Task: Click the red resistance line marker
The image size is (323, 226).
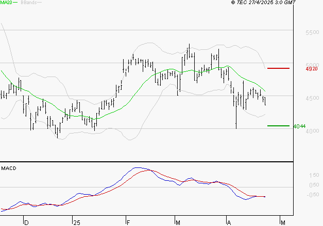Action: pos(278,68)
